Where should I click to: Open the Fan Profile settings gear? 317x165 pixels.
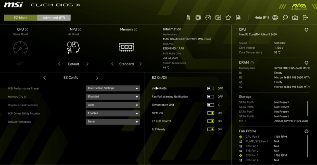(x=307, y=131)
